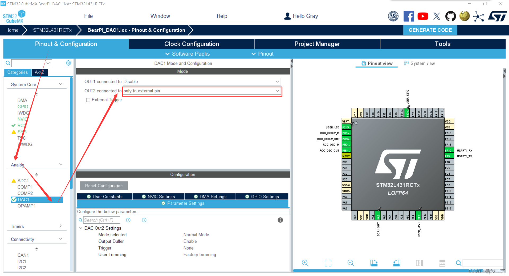Show parameter information via info icon

[280, 220]
